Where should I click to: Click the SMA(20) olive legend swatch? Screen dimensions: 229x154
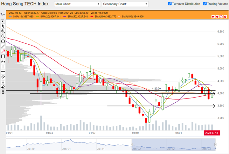click(x=38, y=17)
